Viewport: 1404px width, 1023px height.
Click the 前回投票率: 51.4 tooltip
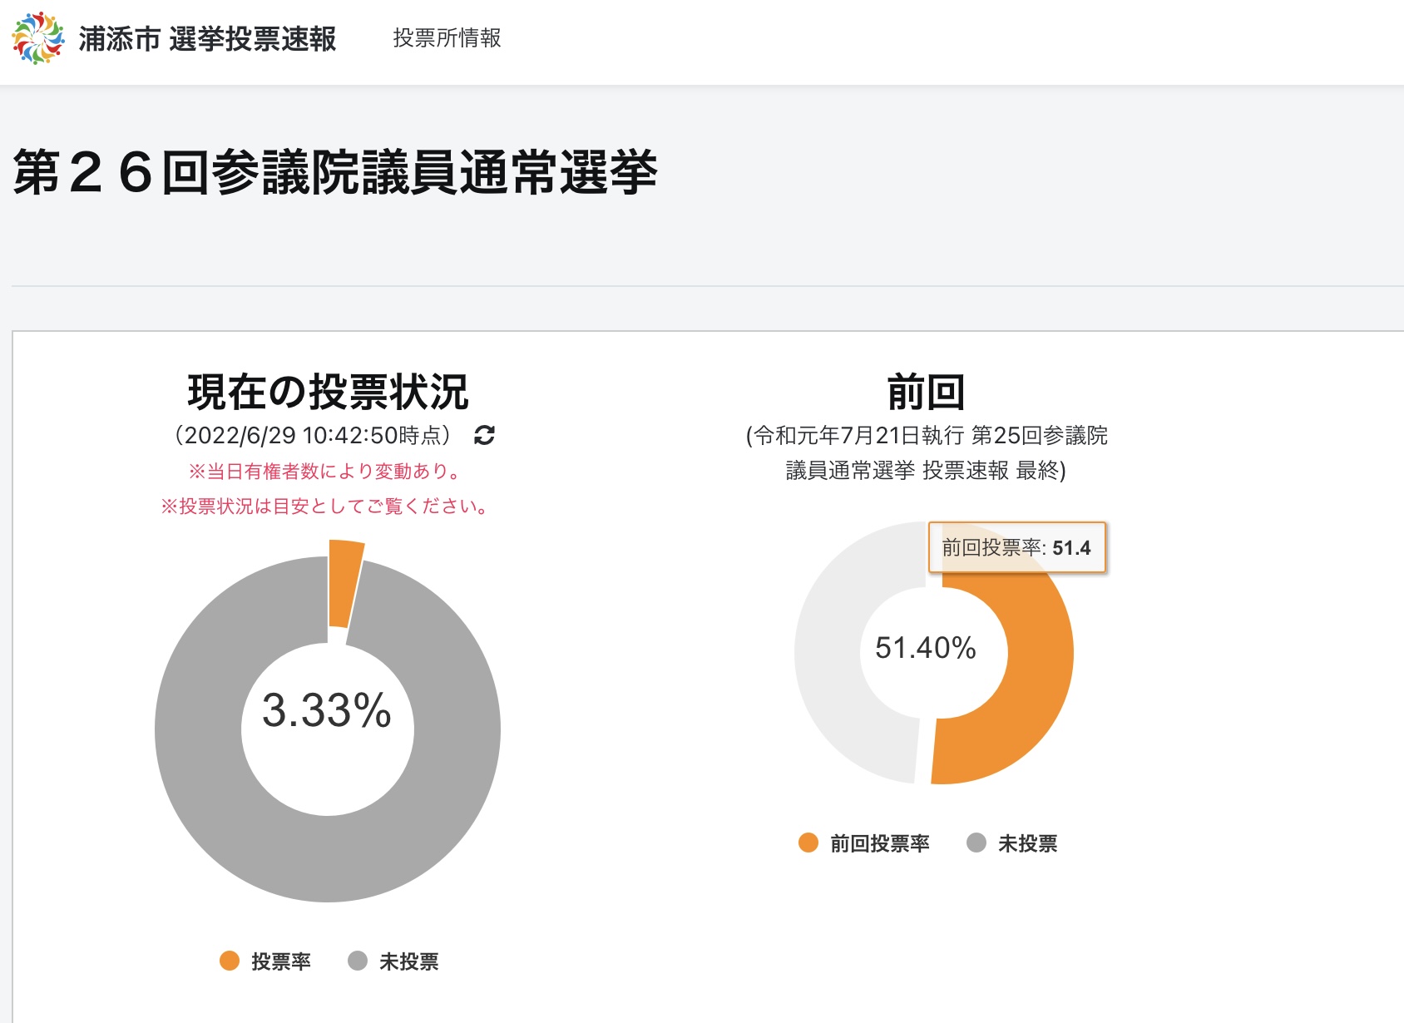point(1016,547)
